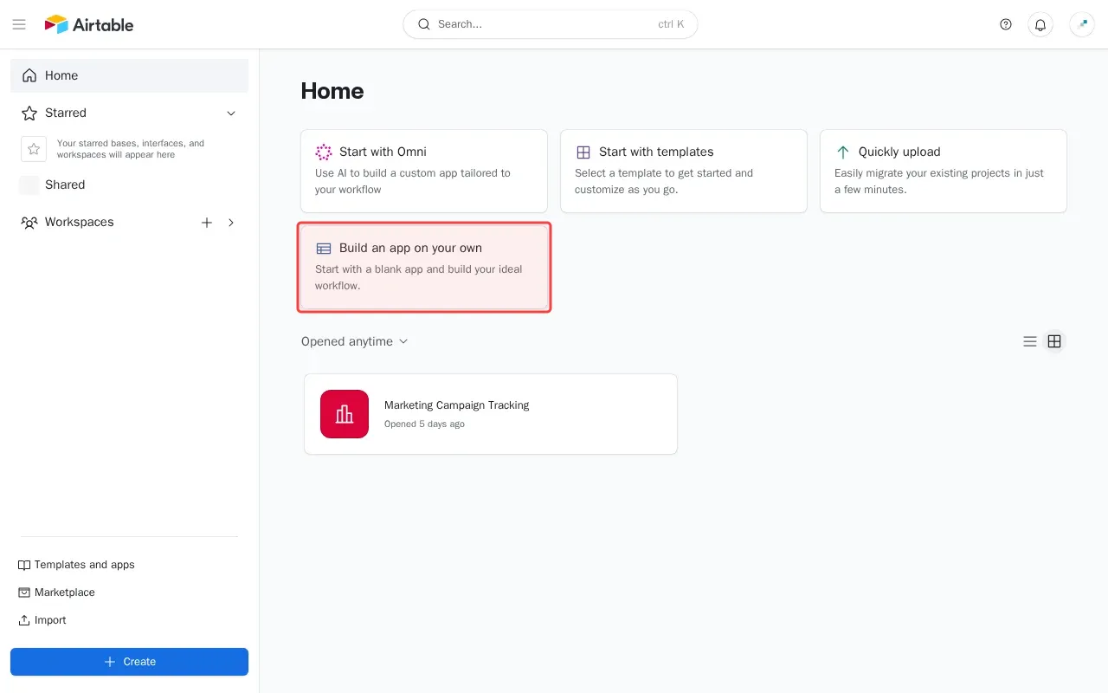Open the user account avatar

click(x=1082, y=24)
